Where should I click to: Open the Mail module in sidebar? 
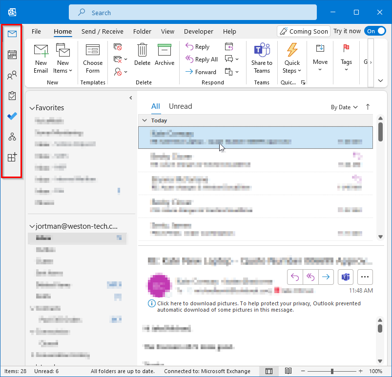coord(12,34)
